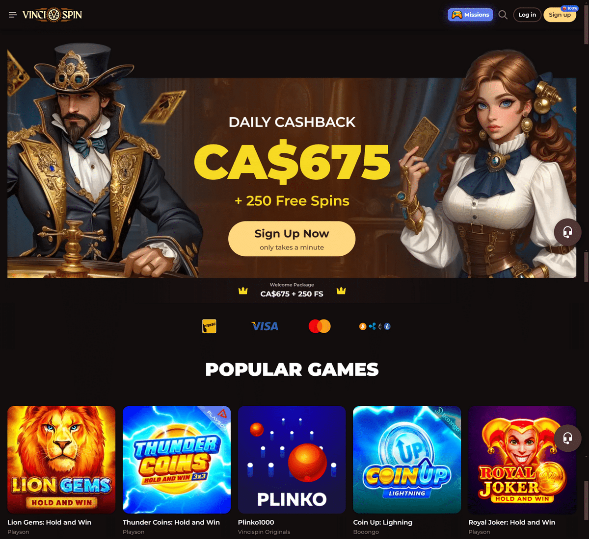This screenshot has height=539, width=589.
Task: Open the Missions button
Action: (x=470, y=15)
